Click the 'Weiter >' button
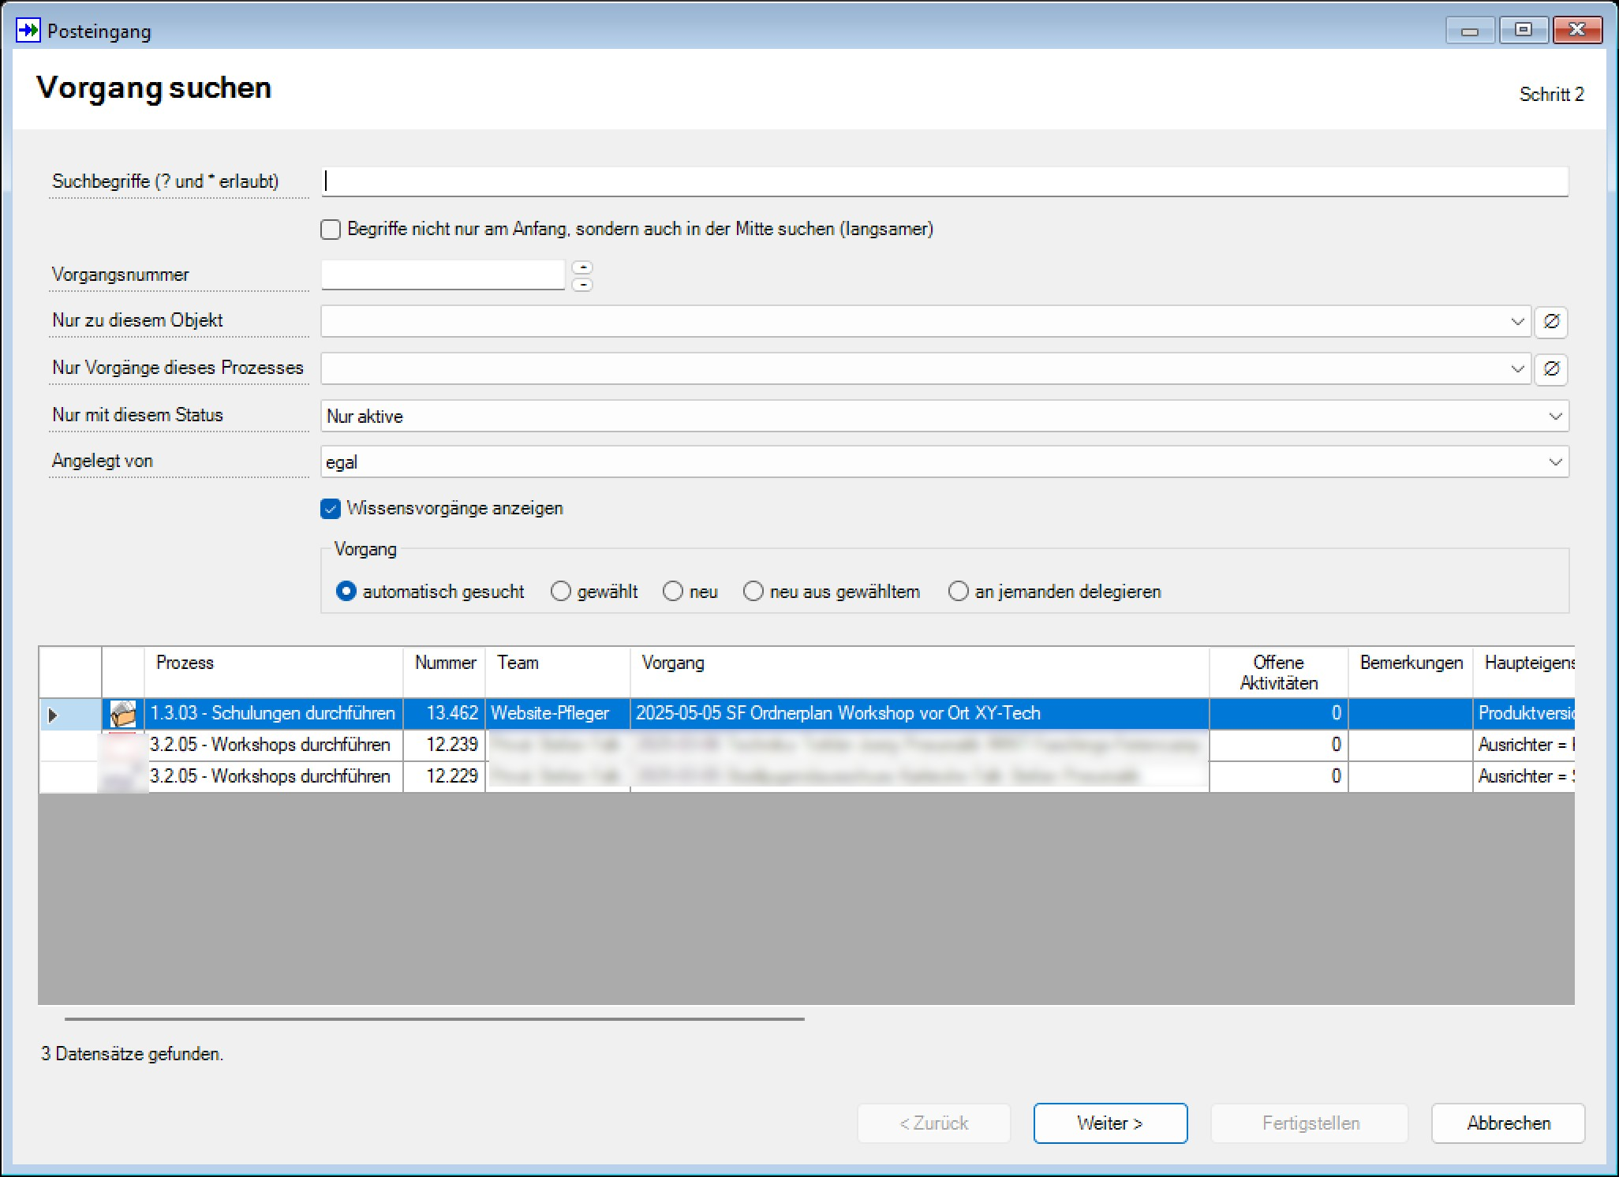Screen dimensions: 1619x1177 (1110, 1123)
